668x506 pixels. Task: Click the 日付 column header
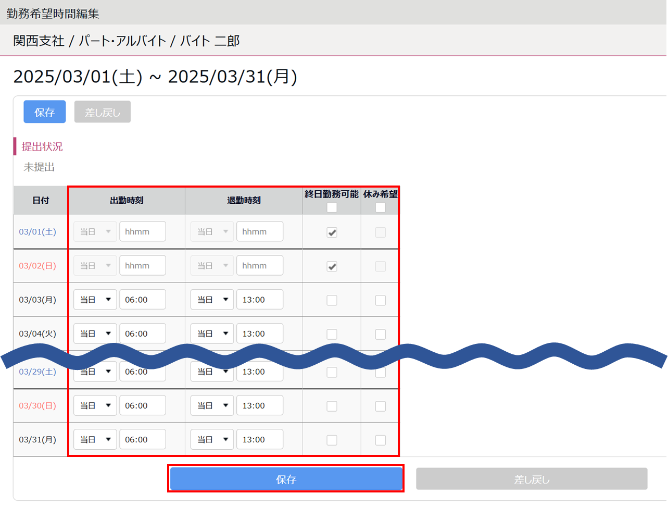[x=41, y=200]
